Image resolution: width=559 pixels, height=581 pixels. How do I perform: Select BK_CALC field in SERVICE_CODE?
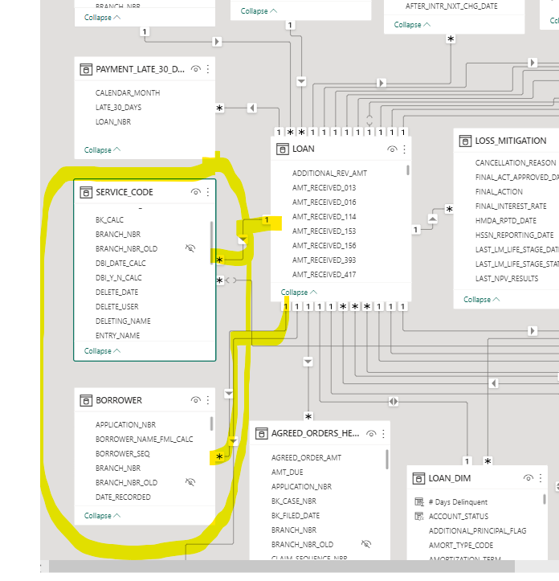coord(110,219)
